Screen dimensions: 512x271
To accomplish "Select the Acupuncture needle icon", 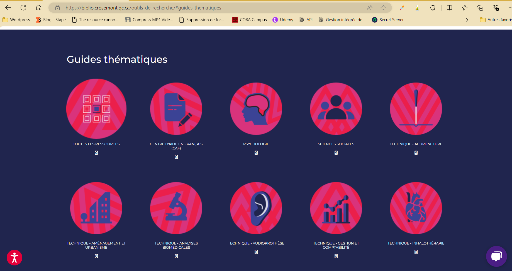I will (416, 109).
